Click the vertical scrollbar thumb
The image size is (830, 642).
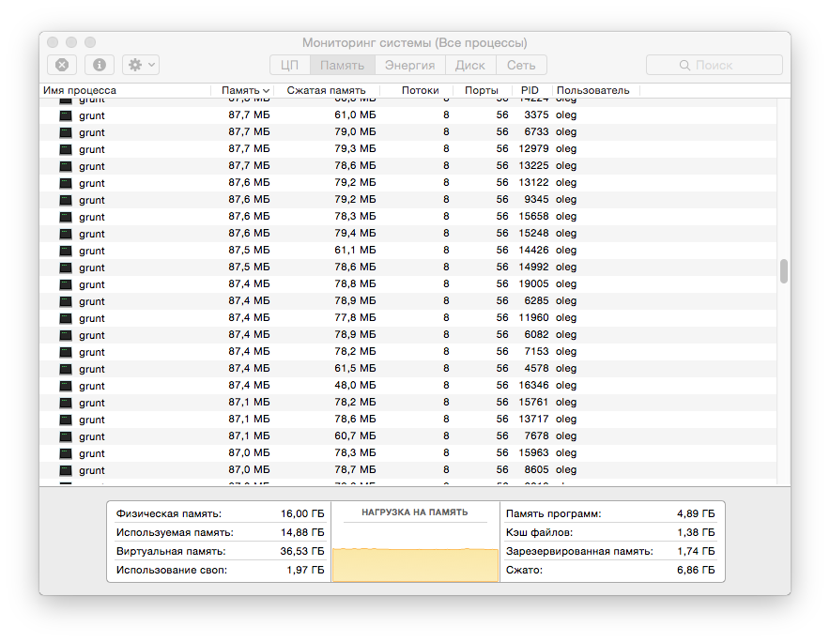tap(784, 271)
